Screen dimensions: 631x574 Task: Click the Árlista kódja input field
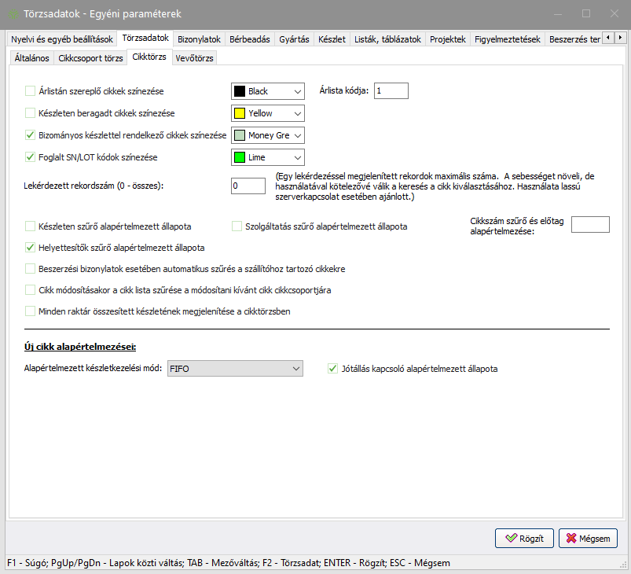tap(391, 91)
